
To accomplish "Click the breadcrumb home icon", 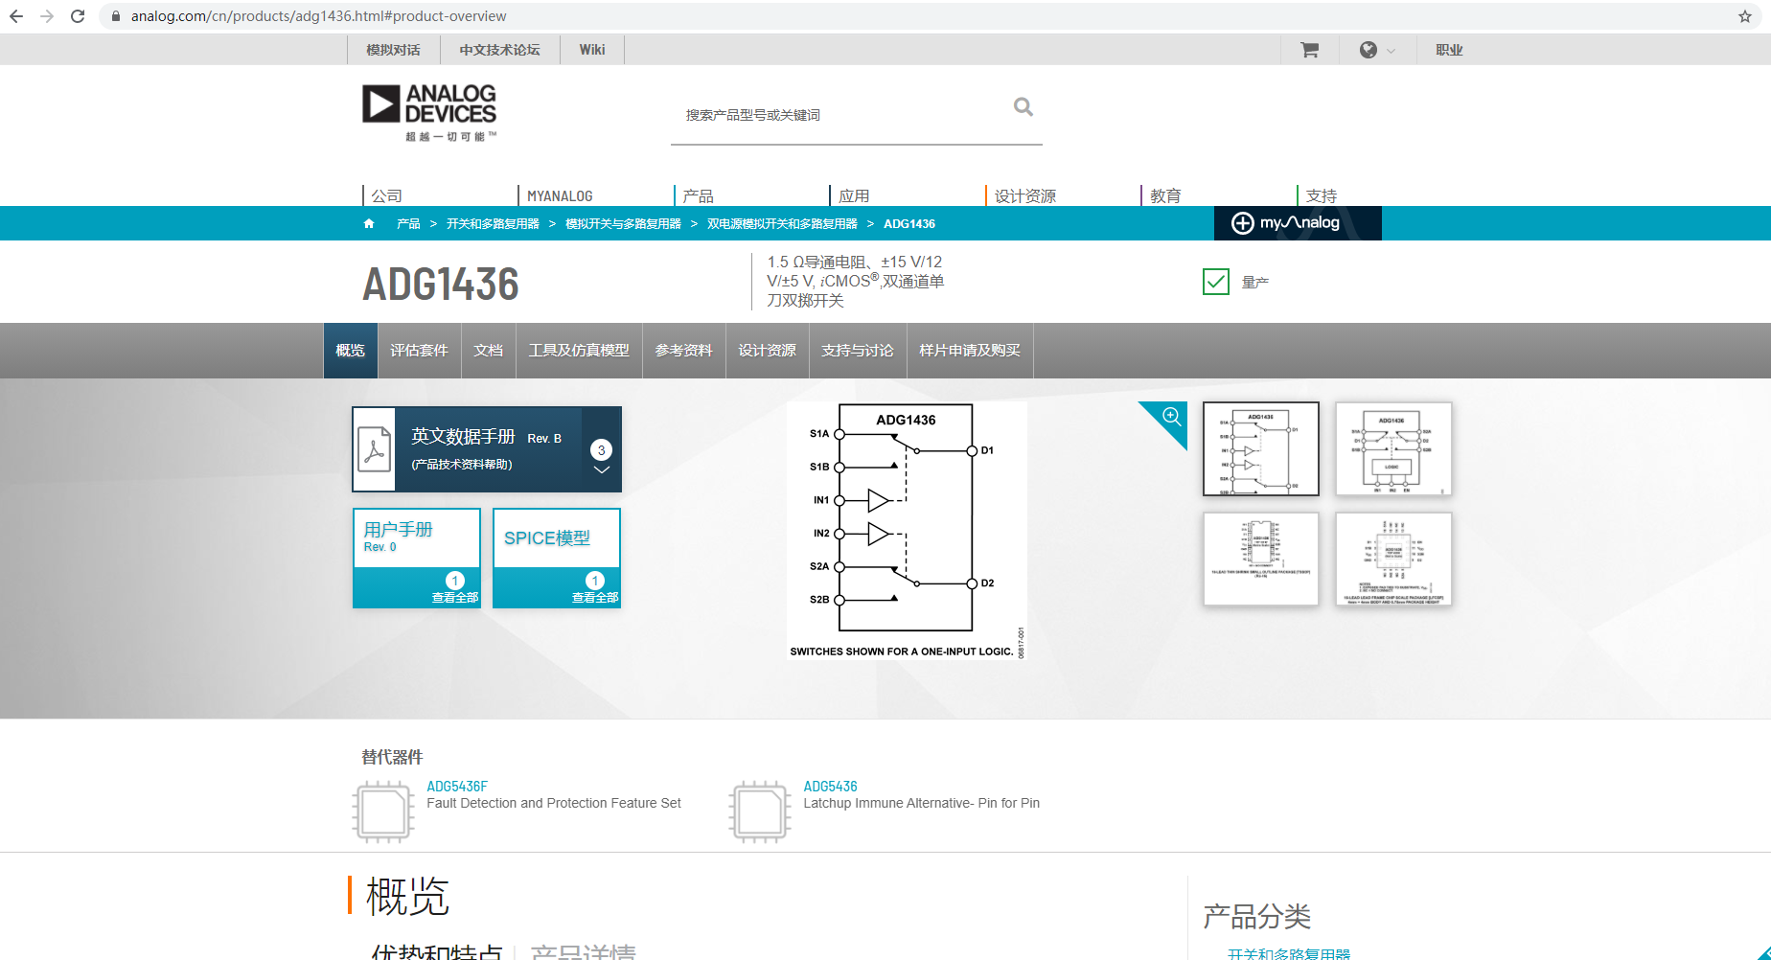I will coord(368,222).
